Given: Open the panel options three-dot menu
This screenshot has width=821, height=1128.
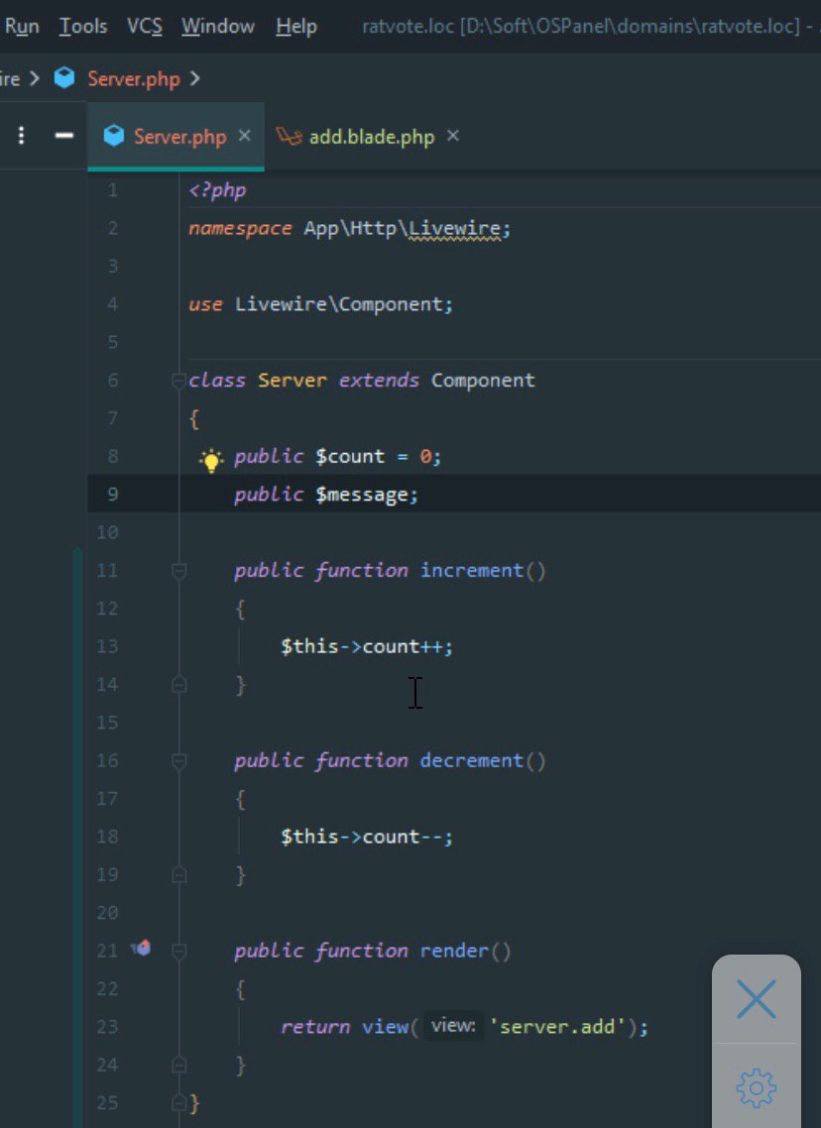Looking at the screenshot, I should point(22,135).
